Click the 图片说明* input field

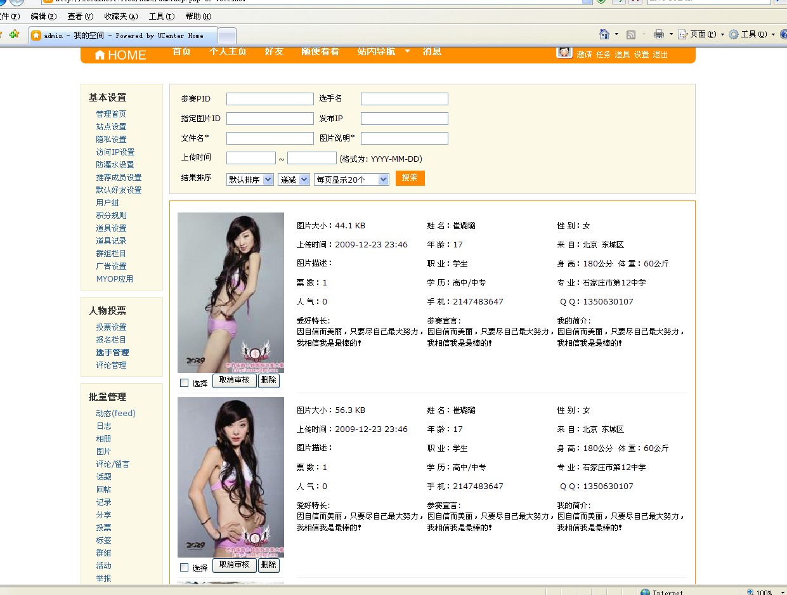pos(405,138)
